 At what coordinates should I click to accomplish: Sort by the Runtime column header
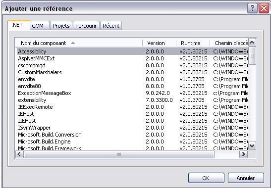click(x=193, y=43)
